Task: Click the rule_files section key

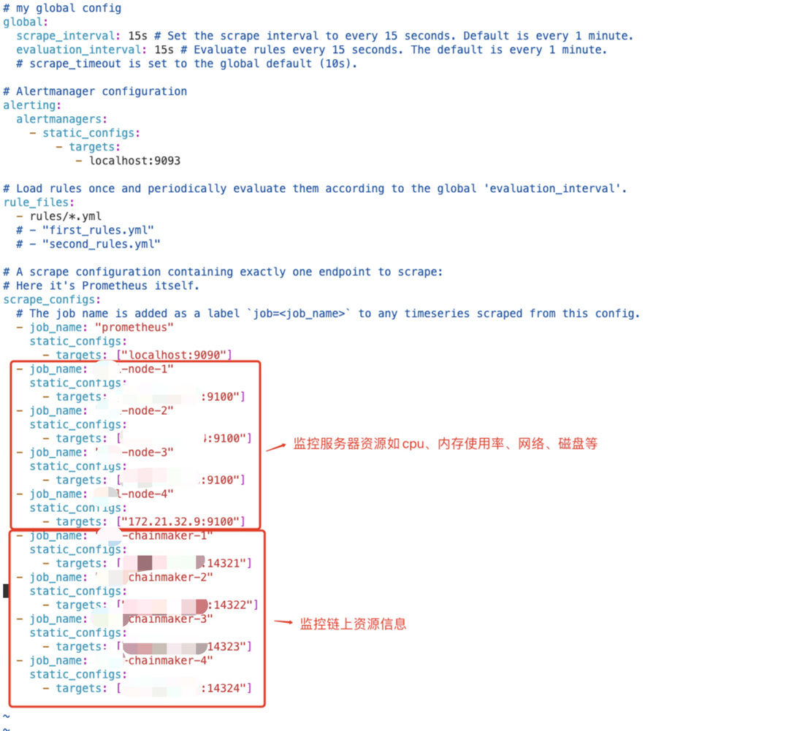Action: (x=38, y=202)
